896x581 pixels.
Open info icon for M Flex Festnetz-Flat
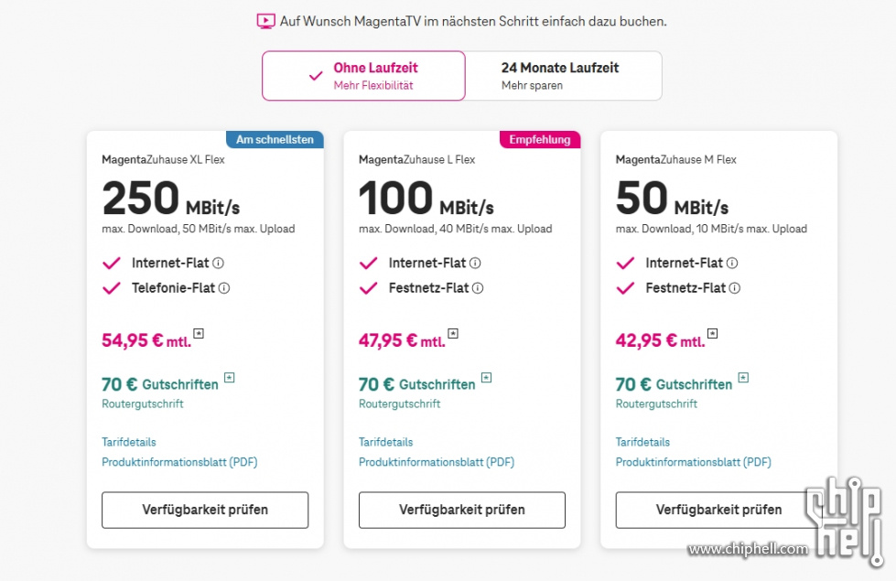click(x=735, y=288)
